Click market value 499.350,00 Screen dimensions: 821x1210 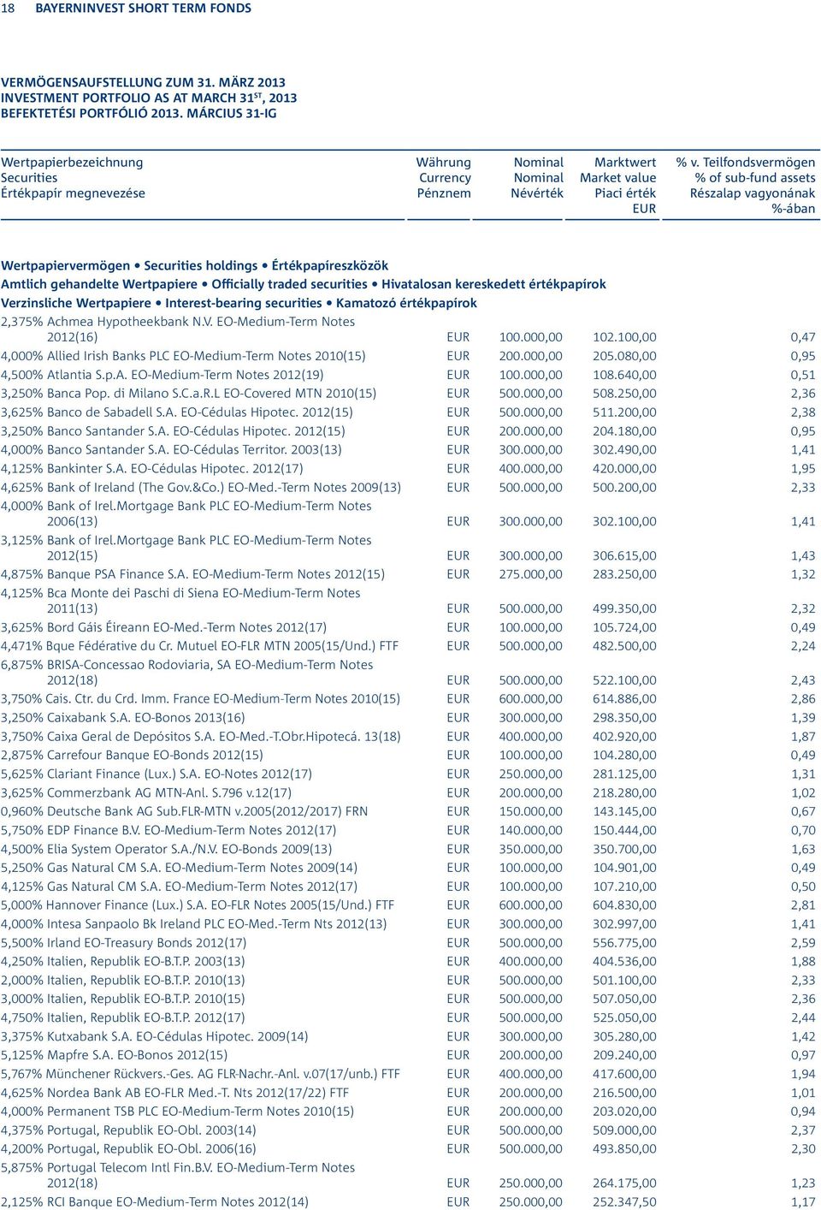624,608
